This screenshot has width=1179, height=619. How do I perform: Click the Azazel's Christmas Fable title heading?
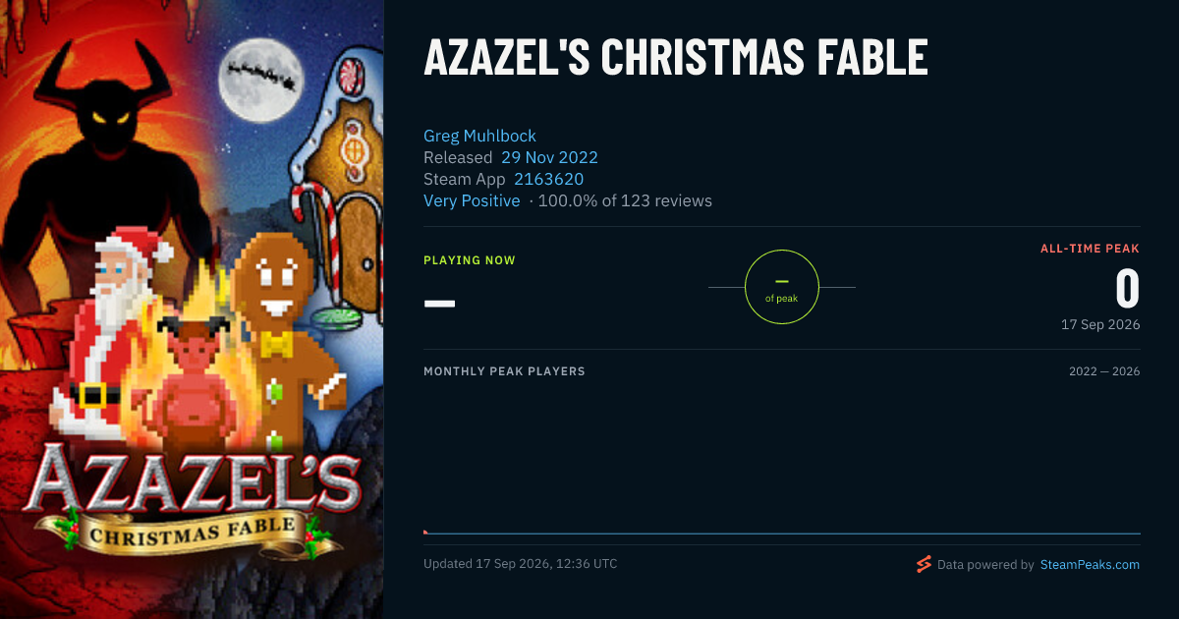pos(675,58)
